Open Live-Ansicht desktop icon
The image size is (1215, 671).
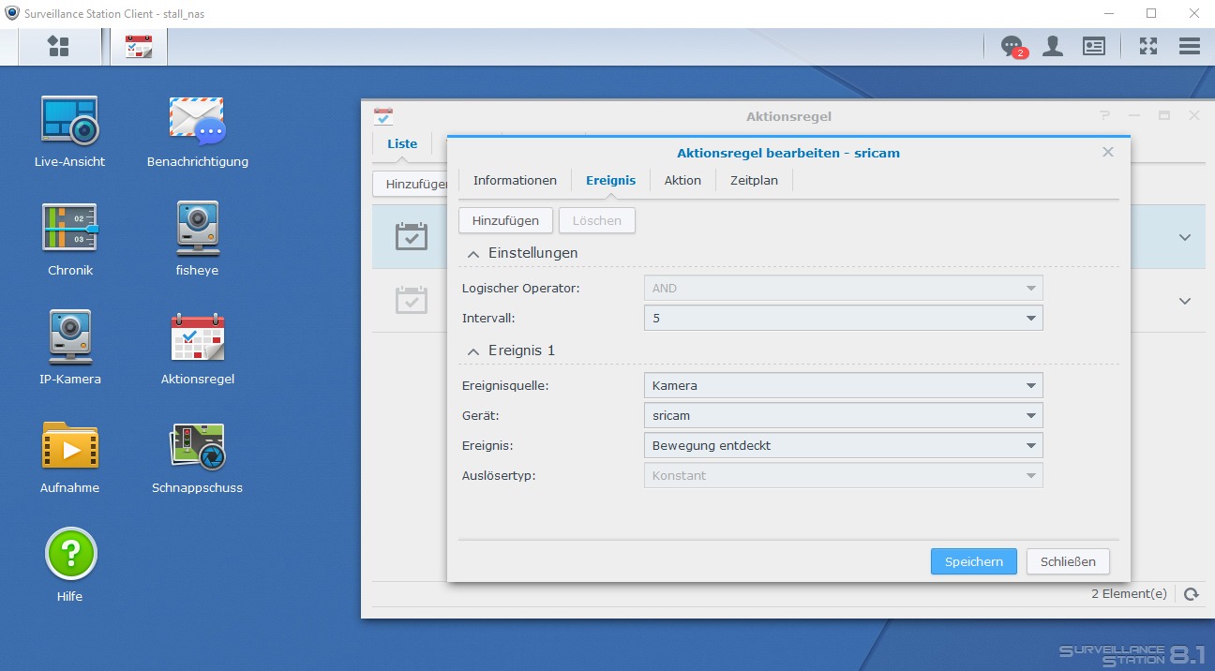[x=69, y=132]
